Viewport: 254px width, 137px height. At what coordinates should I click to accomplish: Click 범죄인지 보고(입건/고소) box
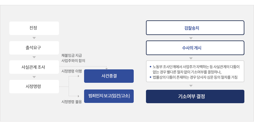click(109, 96)
